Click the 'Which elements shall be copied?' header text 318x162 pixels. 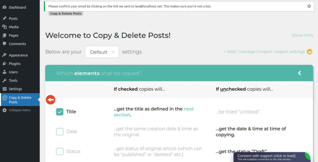click(99, 73)
